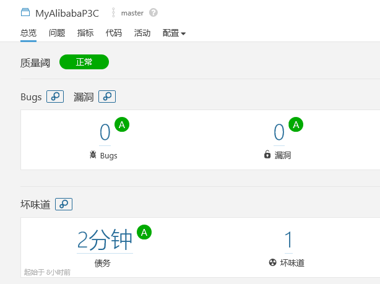Click the A rating badge for Bugs
Screen dimensions: 380x284
coord(122,125)
